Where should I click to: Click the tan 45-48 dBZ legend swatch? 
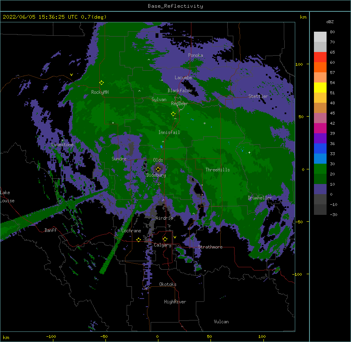pyautogui.click(x=320, y=108)
